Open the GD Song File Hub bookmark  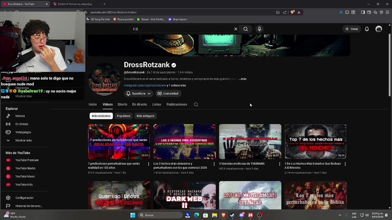click(x=98, y=19)
